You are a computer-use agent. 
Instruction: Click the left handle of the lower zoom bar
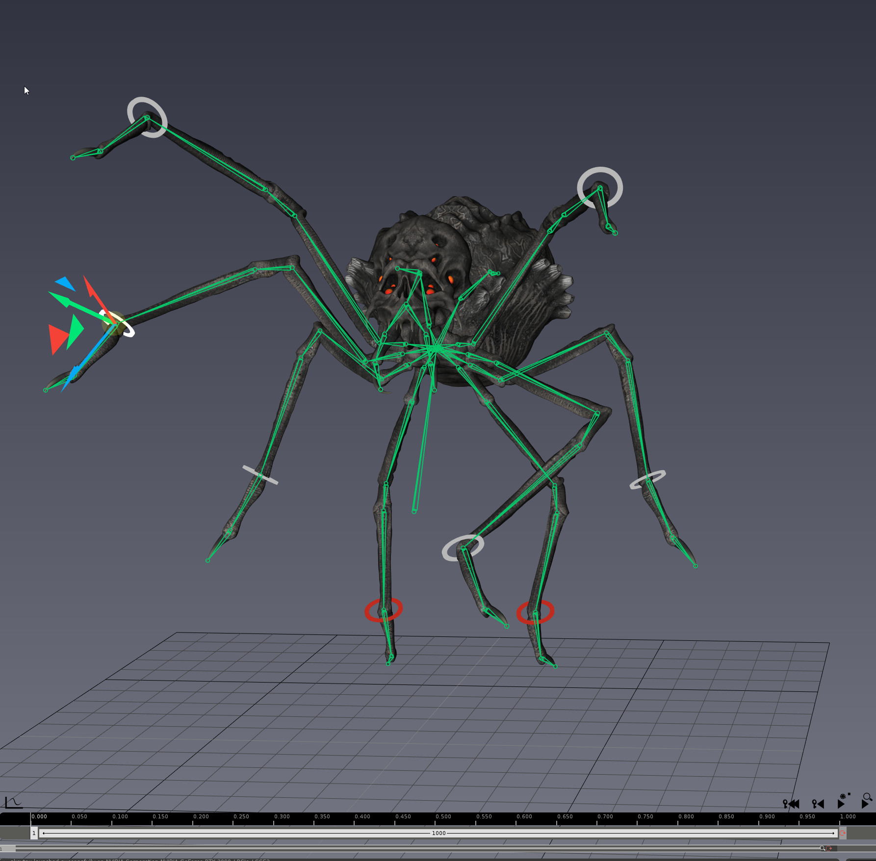pyautogui.click(x=8, y=848)
